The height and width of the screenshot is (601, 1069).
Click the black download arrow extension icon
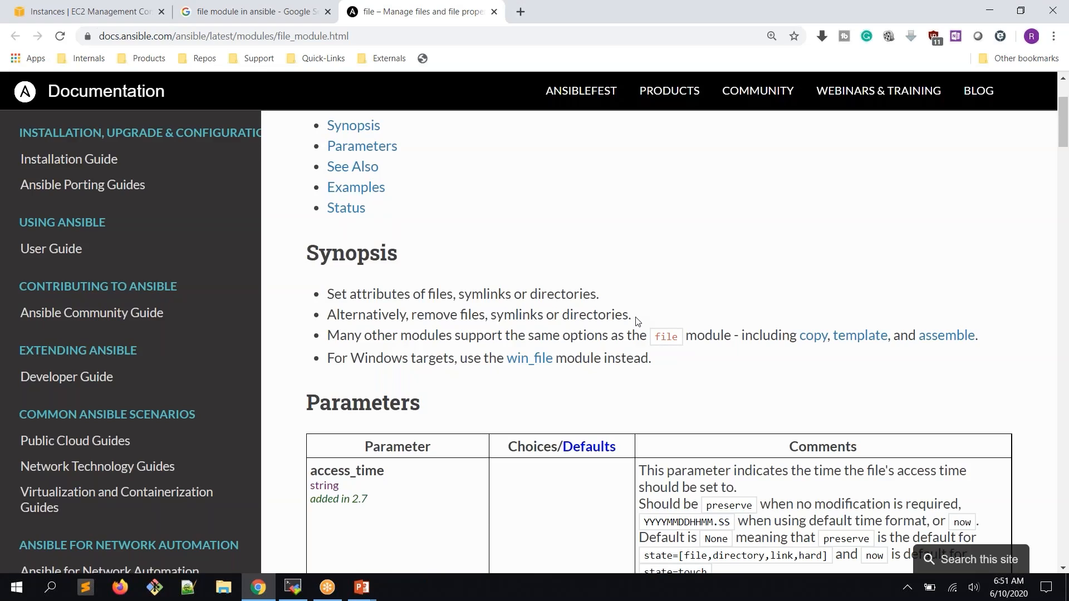pyautogui.click(x=822, y=36)
